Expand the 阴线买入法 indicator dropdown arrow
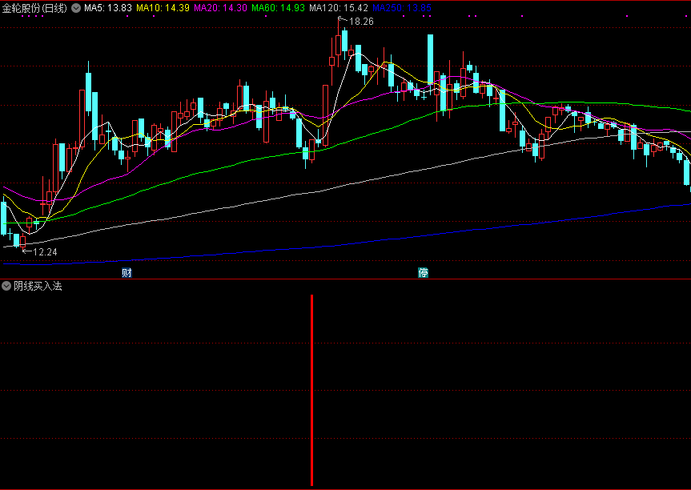This screenshot has width=691, height=490. click(6, 286)
